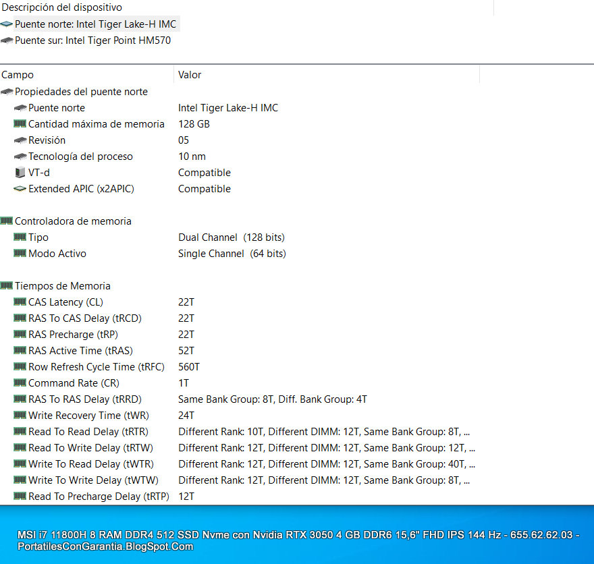This screenshot has height=564, width=594.
Task: Click the value Intel Tiger Lake-H IMC in the Puente norte row
Action: point(228,108)
